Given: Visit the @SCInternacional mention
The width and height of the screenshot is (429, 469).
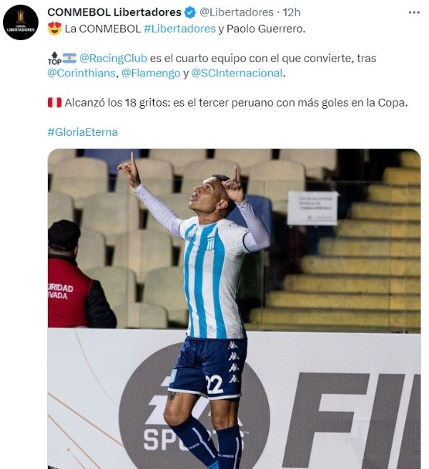Looking at the screenshot, I should point(237,73).
